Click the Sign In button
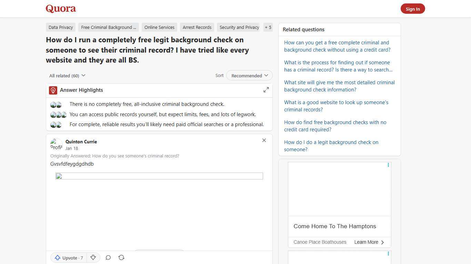This screenshot has width=471, height=264. (x=413, y=9)
